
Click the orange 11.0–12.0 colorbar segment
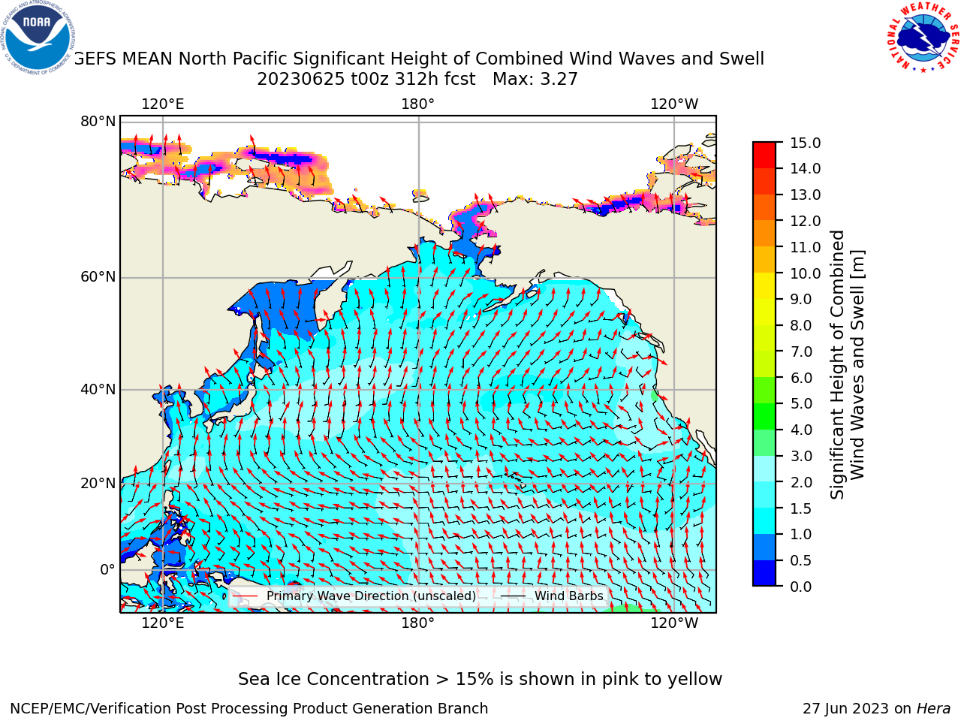(x=764, y=234)
